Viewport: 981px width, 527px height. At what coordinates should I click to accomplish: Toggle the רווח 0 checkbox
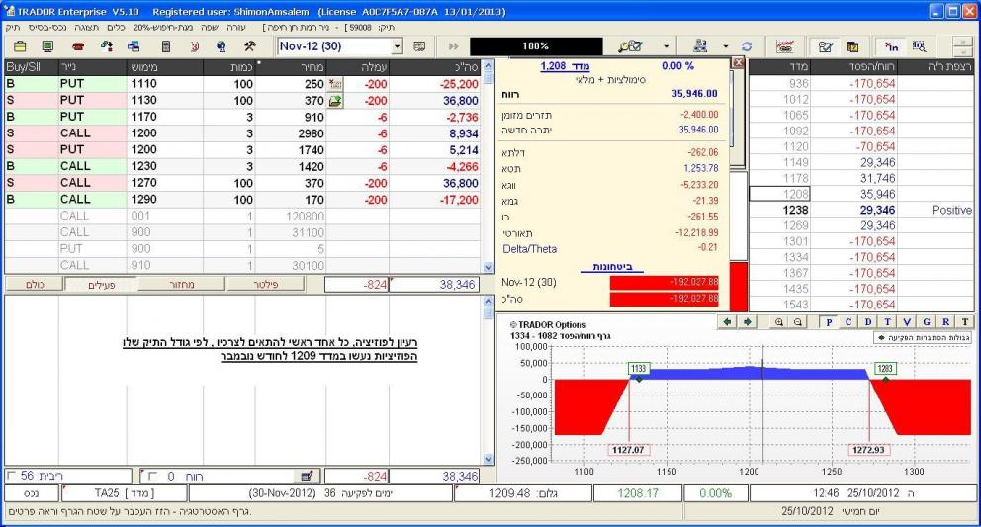[153, 477]
